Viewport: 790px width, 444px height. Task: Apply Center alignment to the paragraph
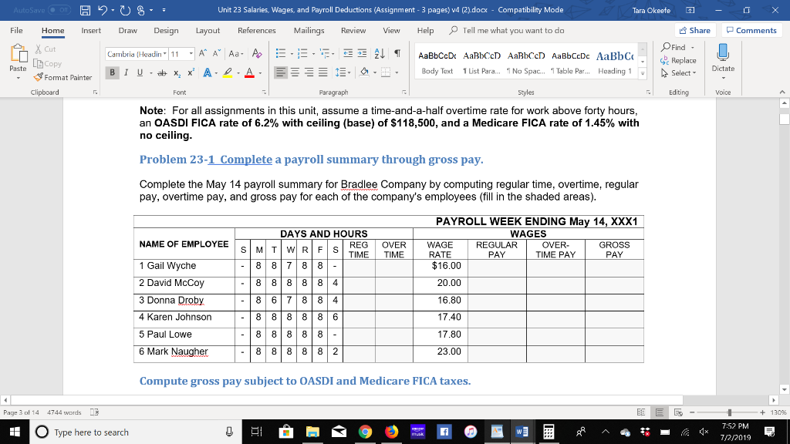pyautogui.click(x=293, y=72)
